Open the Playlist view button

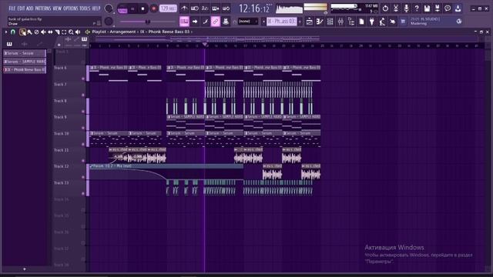click(310, 22)
